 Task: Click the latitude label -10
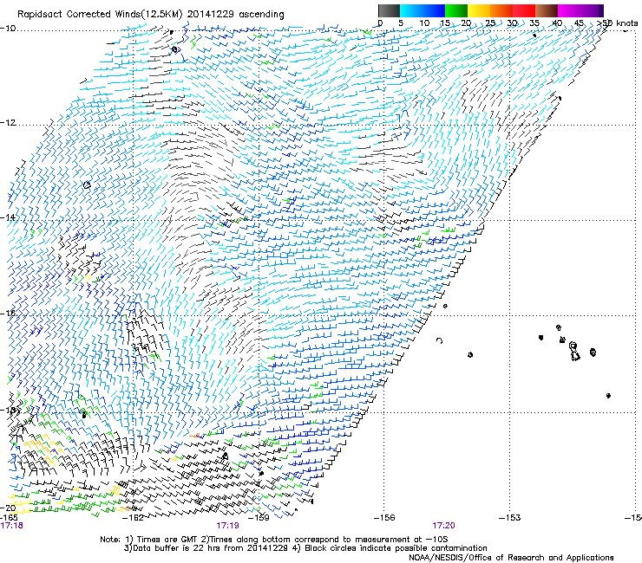point(8,29)
